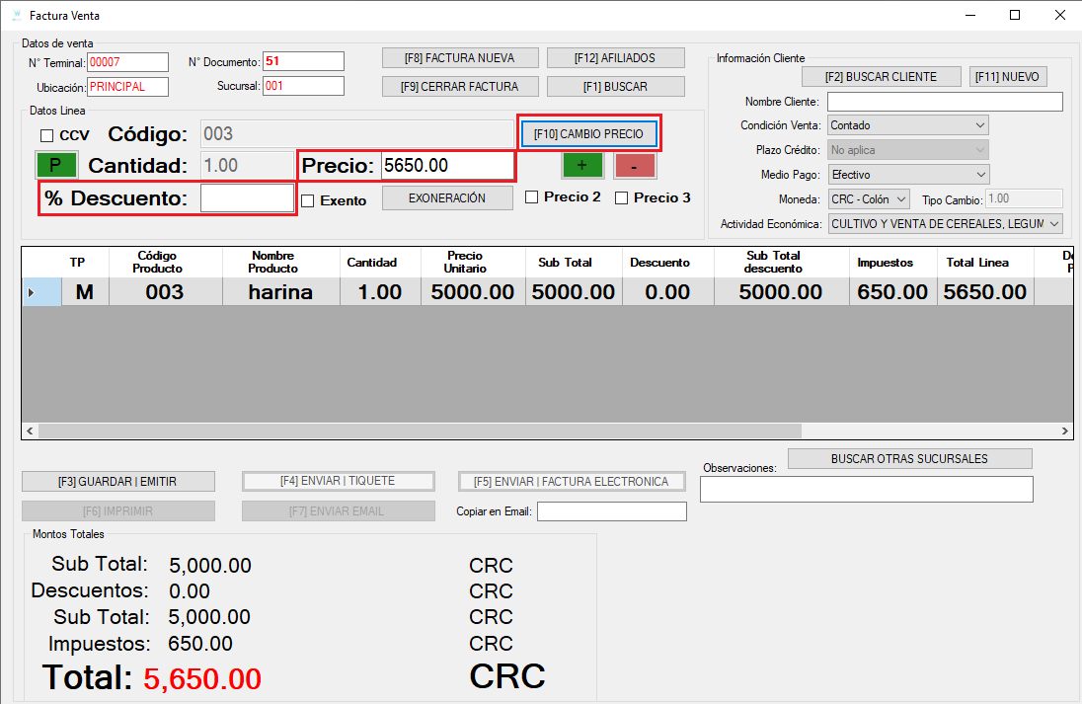Click the 003 Código Producto cell

(x=165, y=292)
